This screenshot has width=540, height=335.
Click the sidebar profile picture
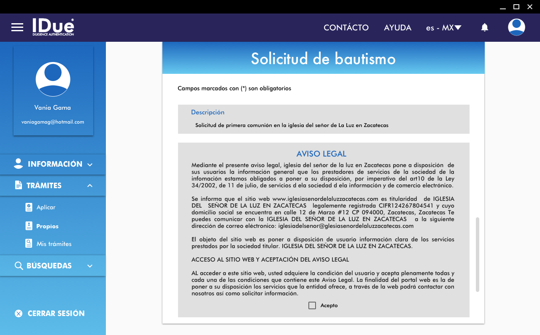53,79
